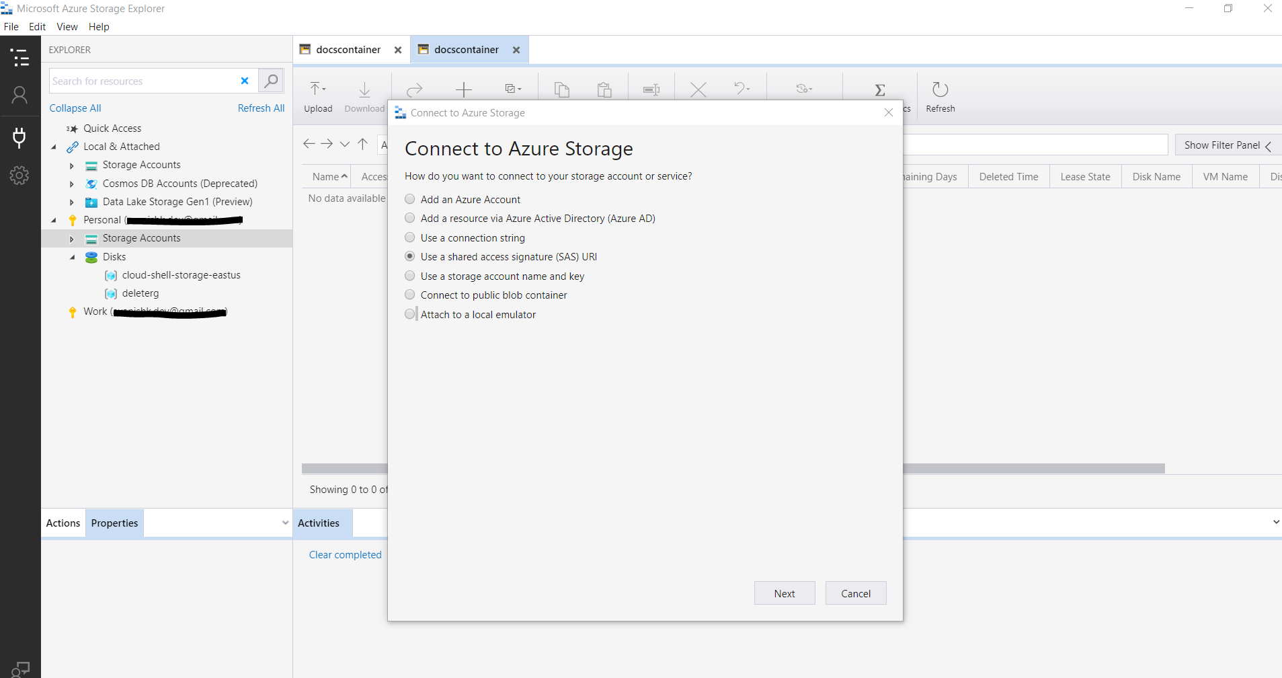Click the search magnifier button in Explorer
Viewport: 1282px width, 678px height.
click(271, 81)
